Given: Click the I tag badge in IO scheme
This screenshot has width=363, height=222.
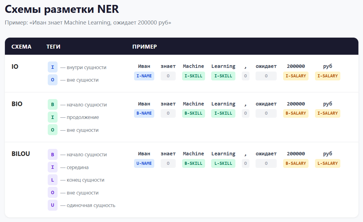Looking at the screenshot, I should coord(52,67).
